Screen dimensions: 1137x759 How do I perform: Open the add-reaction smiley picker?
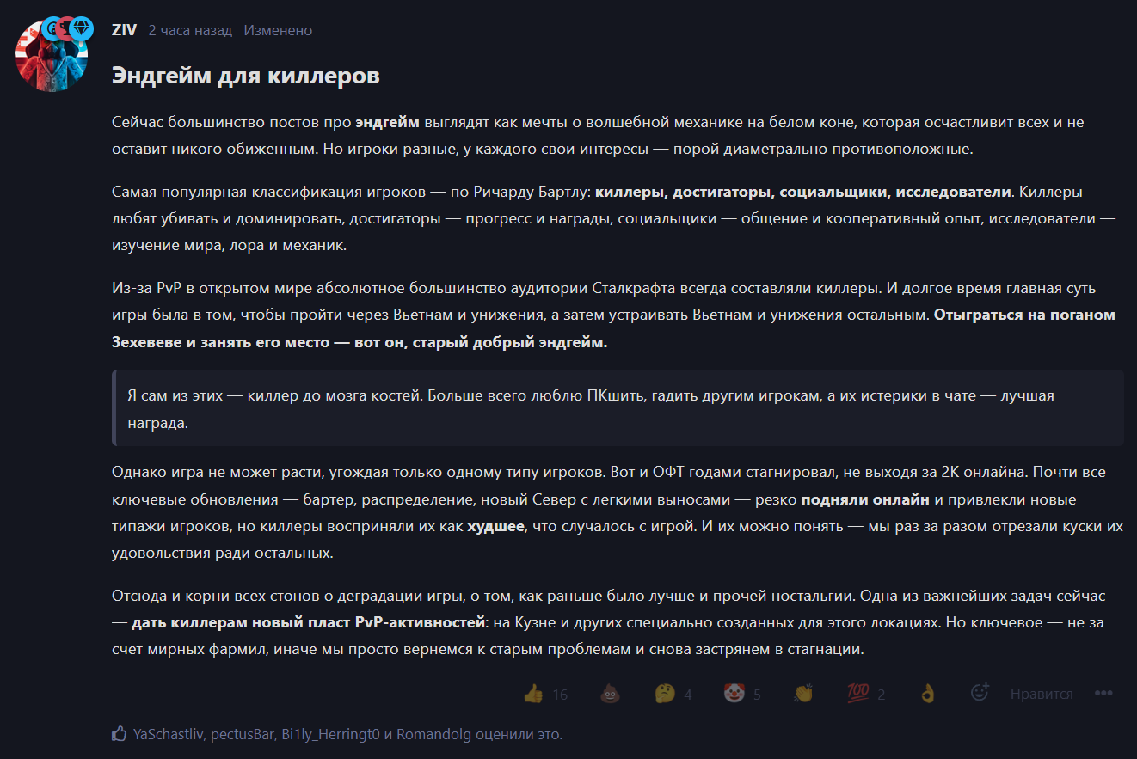click(x=980, y=693)
